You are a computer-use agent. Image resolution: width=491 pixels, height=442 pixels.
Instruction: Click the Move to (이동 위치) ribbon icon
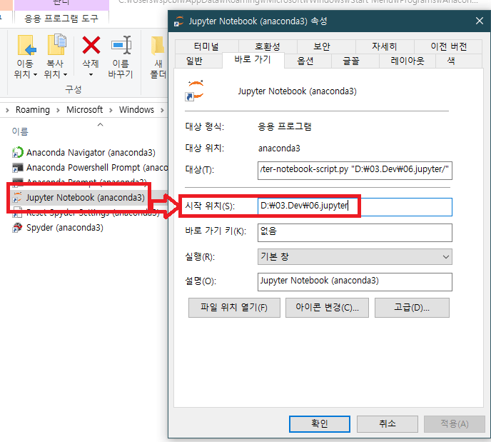tap(26, 46)
